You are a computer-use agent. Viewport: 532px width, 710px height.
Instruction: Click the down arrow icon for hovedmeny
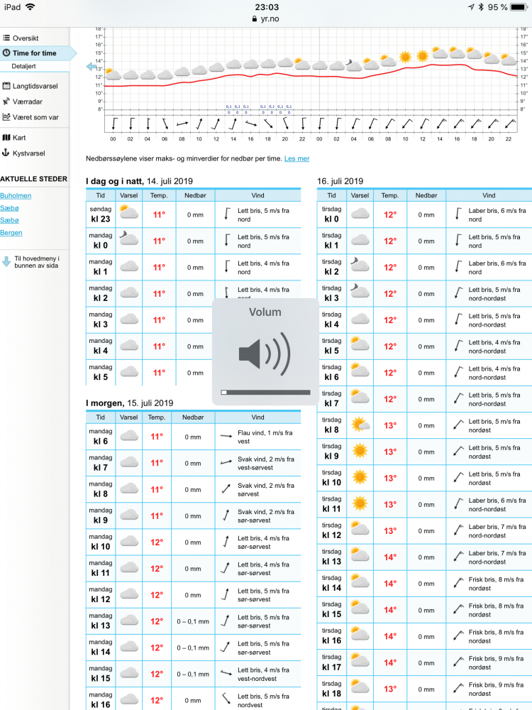[x=6, y=262]
